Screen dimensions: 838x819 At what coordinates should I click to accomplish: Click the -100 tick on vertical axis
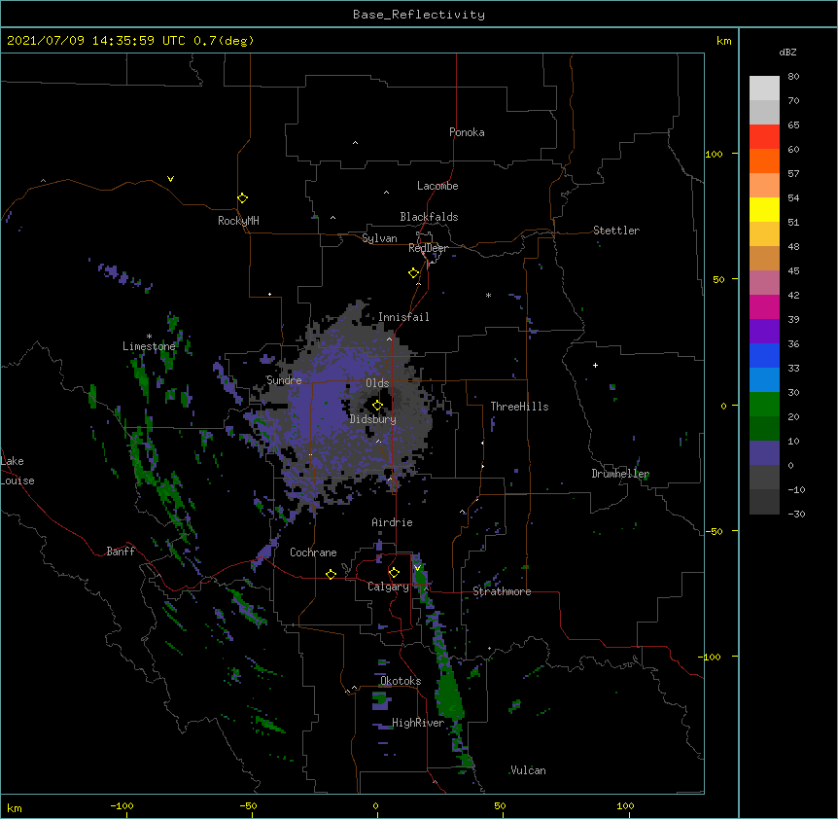pos(710,657)
